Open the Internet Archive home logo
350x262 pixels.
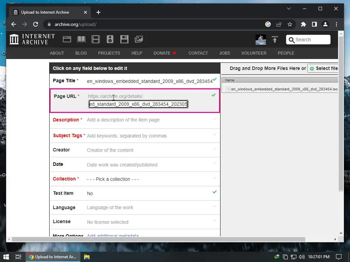coord(32,39)
